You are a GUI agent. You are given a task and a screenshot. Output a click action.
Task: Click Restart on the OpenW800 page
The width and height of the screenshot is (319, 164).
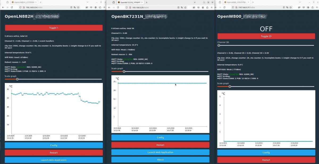pyautogui.click(x=266, y=160)
